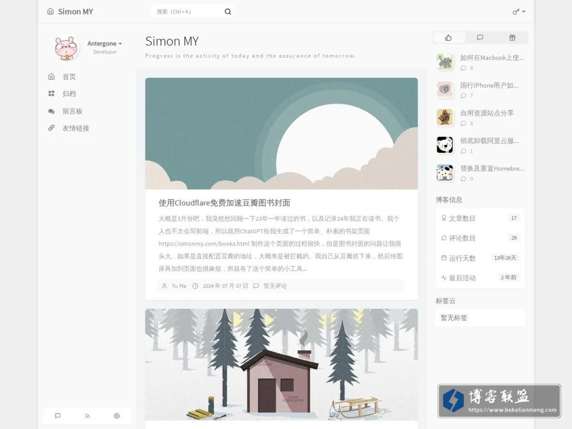Image resolution: width=572 pixels, height=429 pixels.
Task: Switch to the comments bubble tab
Action: click(480, 38)
